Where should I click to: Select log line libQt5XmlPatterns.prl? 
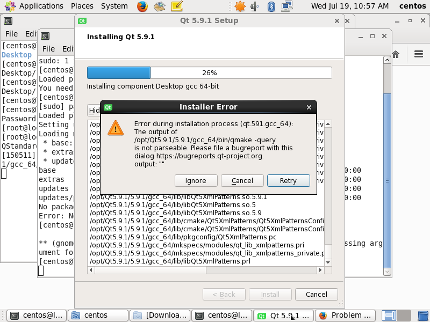pos(170,261)
